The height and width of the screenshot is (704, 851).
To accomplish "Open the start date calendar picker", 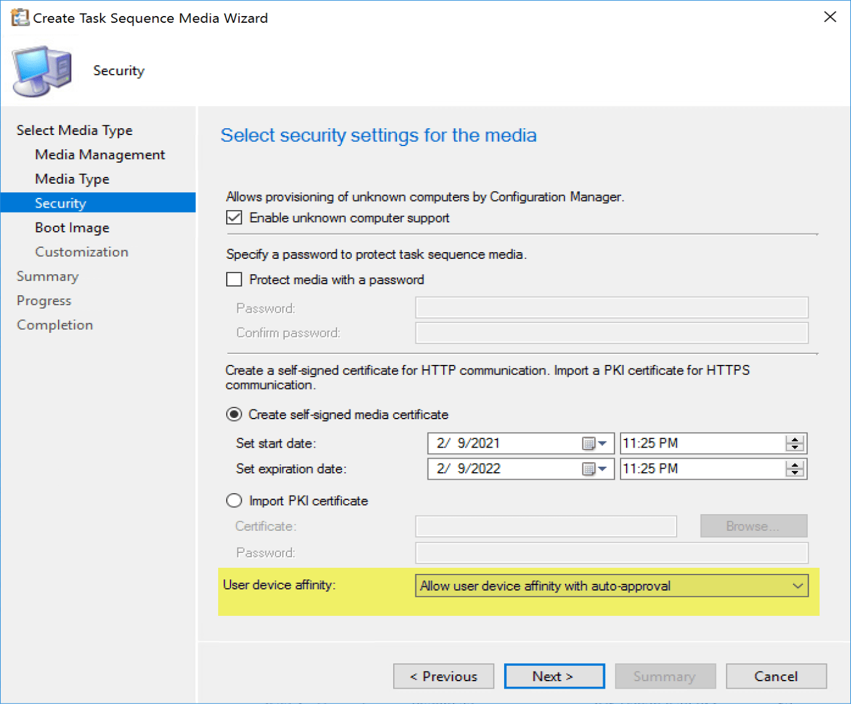I will [x=595, y=443].
